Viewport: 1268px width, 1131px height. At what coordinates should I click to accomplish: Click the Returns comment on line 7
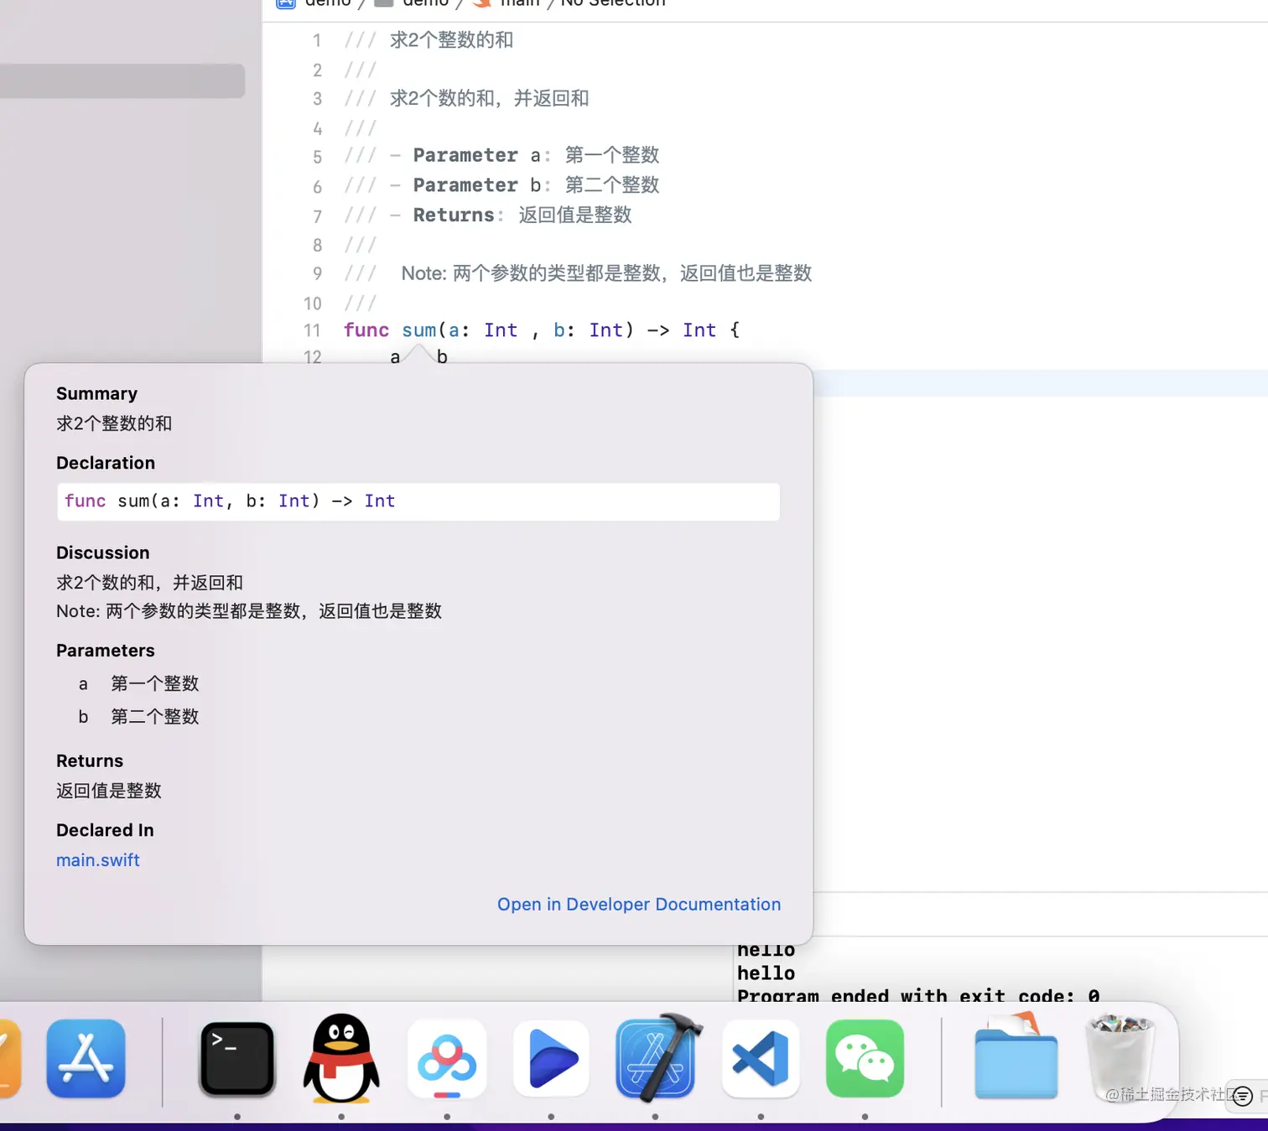(487, 215)
